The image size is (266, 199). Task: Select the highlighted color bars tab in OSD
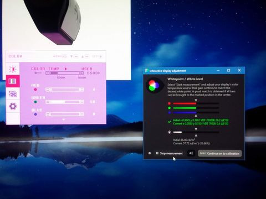coord(13,81)
